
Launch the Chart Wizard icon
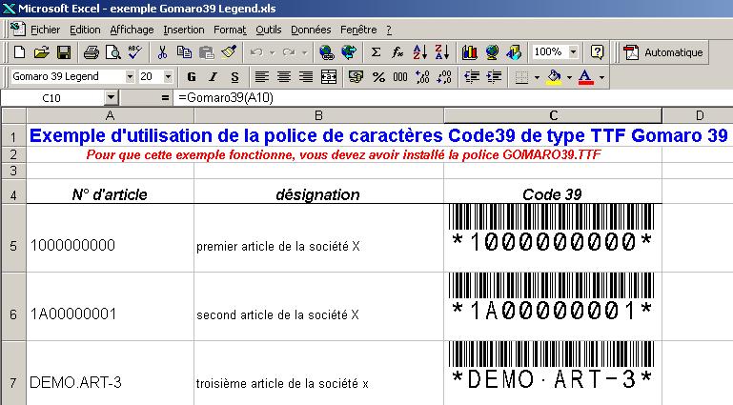tap(470, 52)
